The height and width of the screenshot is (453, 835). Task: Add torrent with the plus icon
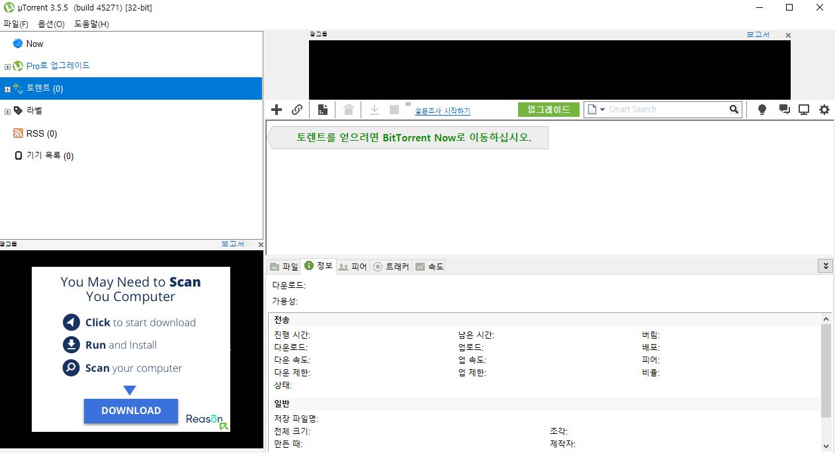277,110
